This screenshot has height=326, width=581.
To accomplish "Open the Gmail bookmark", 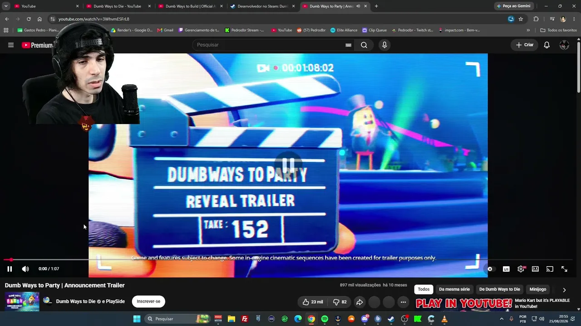I will click(165, 30).
